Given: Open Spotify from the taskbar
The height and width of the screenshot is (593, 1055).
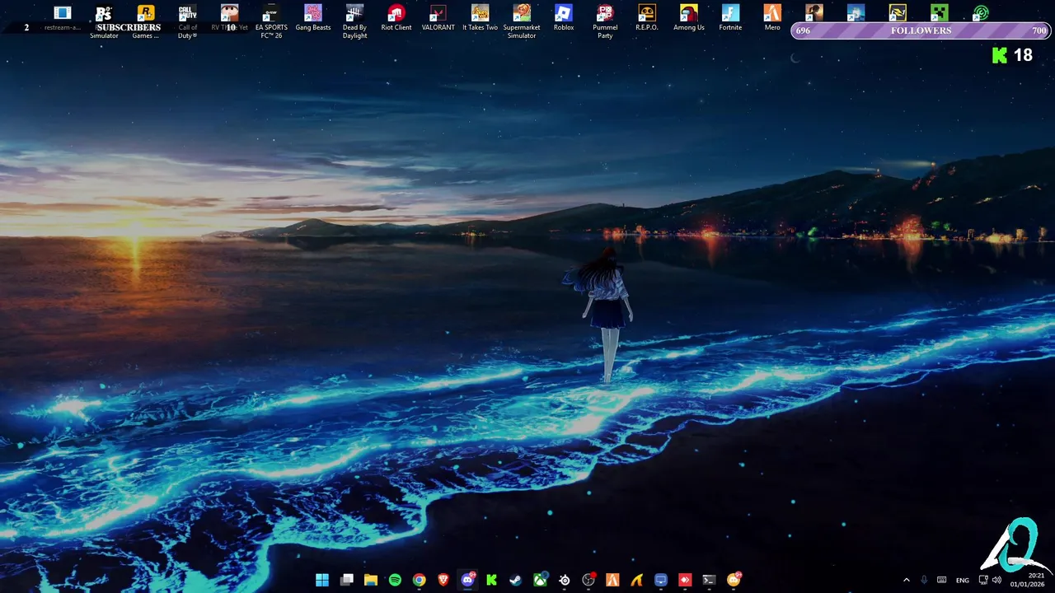Looking at the screenshot, I should point(395,580).
